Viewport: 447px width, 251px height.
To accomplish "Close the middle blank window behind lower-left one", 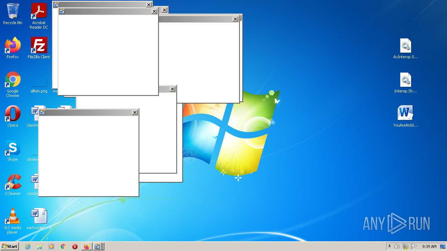I will click(x=173, y=89).
